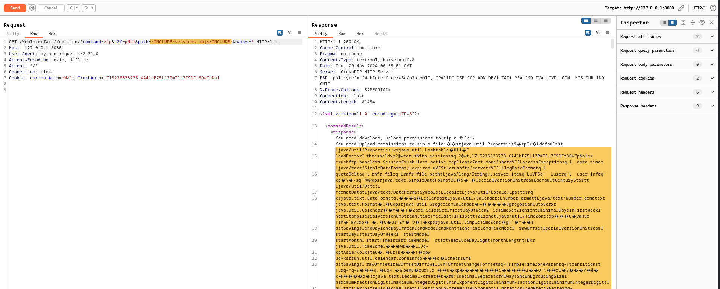This screenshot has width=720, height=289.
Task: Open Inspector settings gear
Action: pyautogui.click(x=702, y=23)
